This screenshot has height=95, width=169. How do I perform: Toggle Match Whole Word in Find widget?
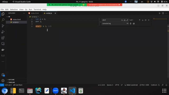click(125, 20)
